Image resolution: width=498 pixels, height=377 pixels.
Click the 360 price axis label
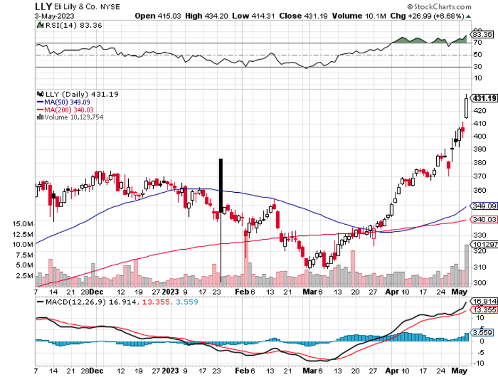479,190
